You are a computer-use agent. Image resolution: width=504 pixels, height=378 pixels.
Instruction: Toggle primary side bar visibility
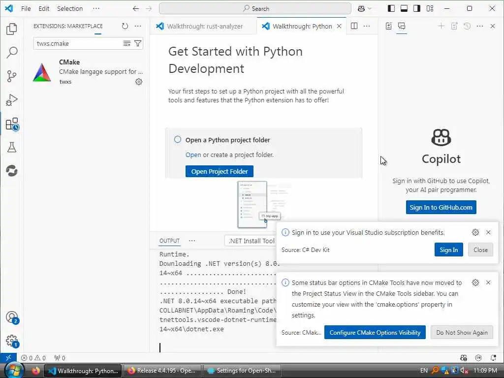pos(391,9)
